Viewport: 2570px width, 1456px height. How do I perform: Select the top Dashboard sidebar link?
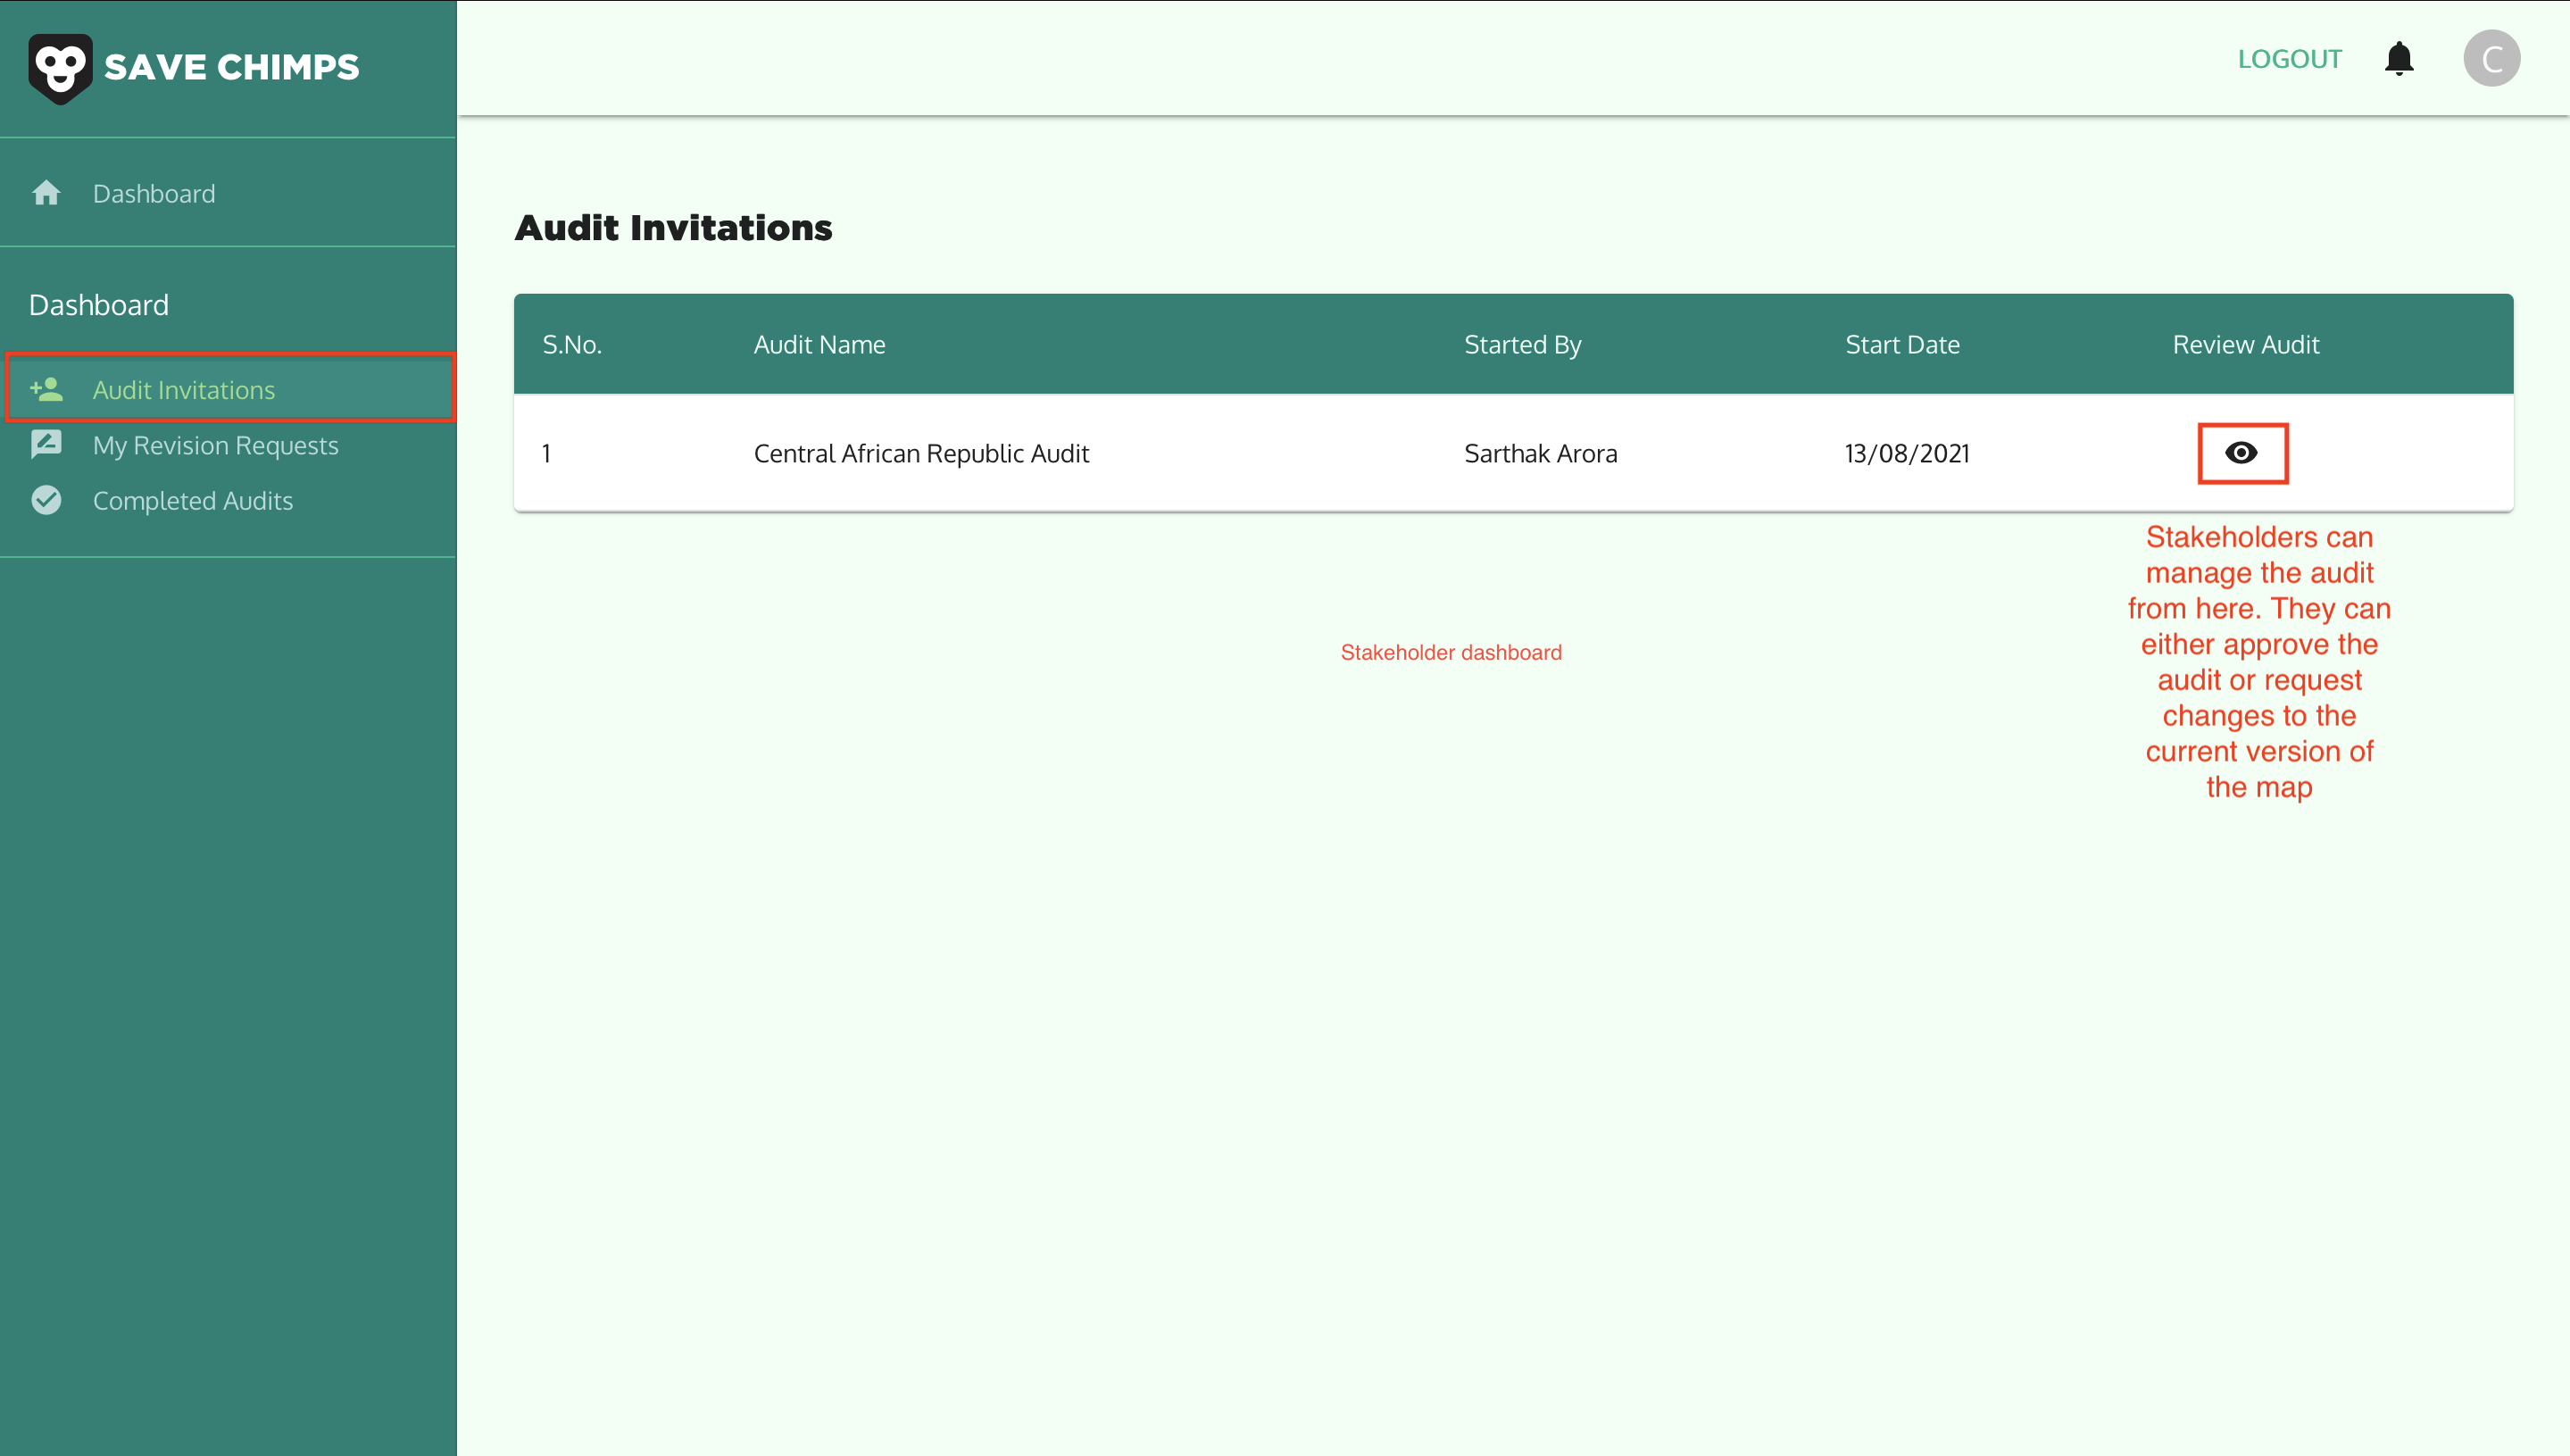pos(154,194)
